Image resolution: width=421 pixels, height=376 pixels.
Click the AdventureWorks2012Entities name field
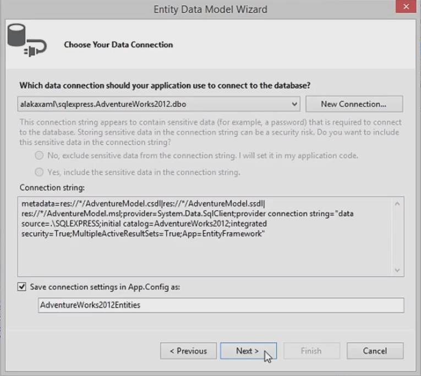221,305
